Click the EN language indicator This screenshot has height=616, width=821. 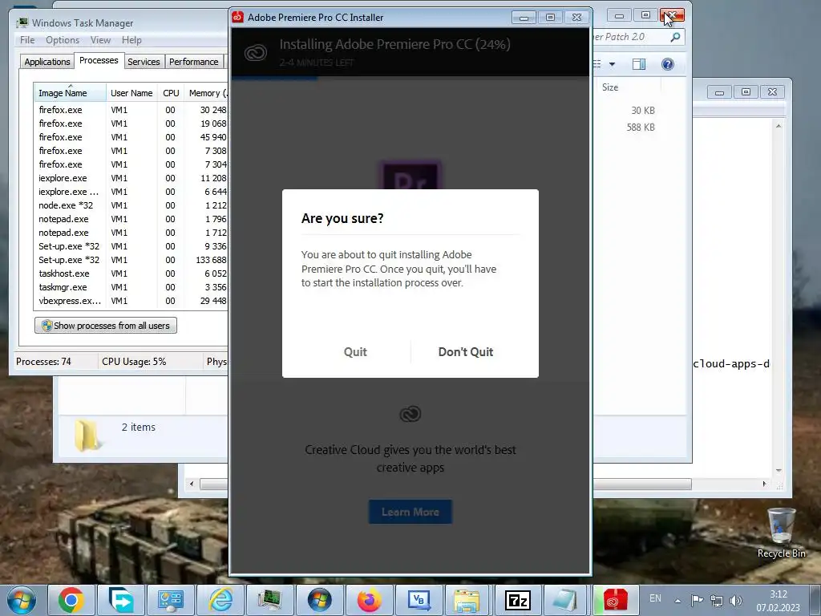click(x=655, y=598)
